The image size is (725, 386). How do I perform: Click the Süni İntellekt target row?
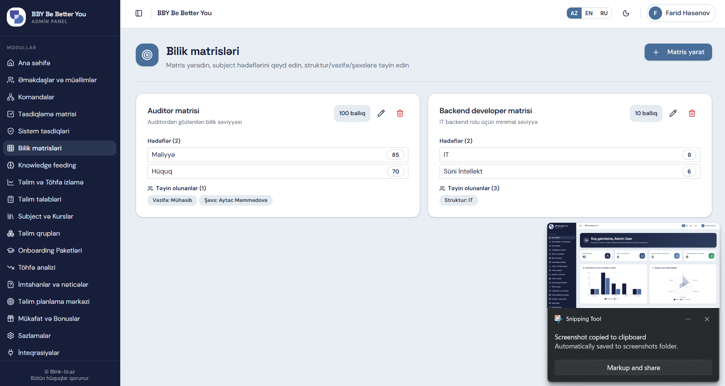(570, 171)
